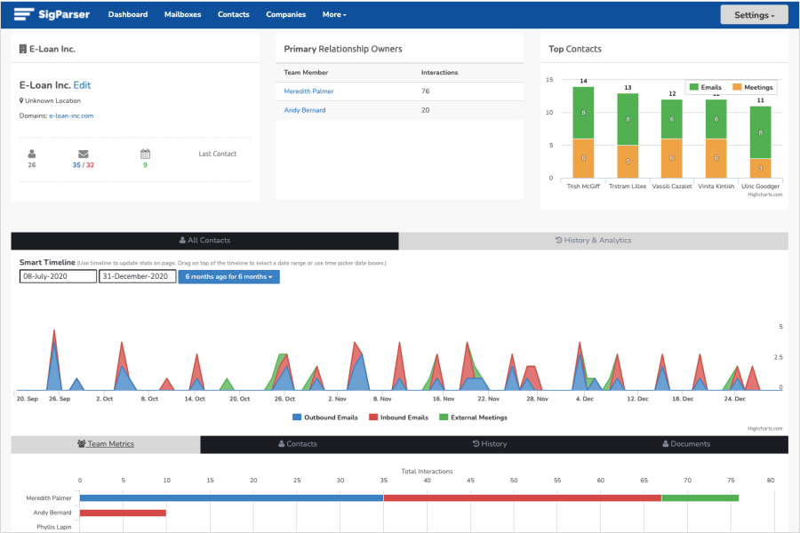Click the SigParser logo icon
The image size is (800, 533).
(24, 14)
